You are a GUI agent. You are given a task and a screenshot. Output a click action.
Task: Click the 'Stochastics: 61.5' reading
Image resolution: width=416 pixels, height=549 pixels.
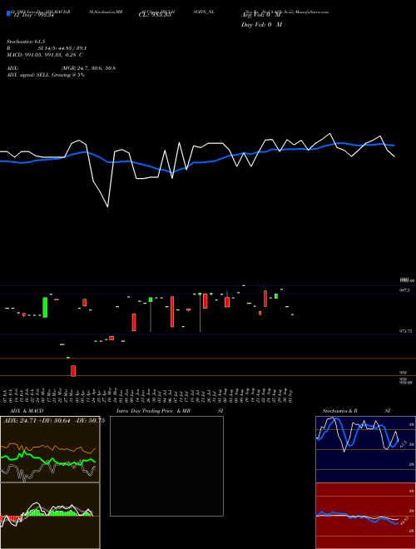[x=26, y=42]
